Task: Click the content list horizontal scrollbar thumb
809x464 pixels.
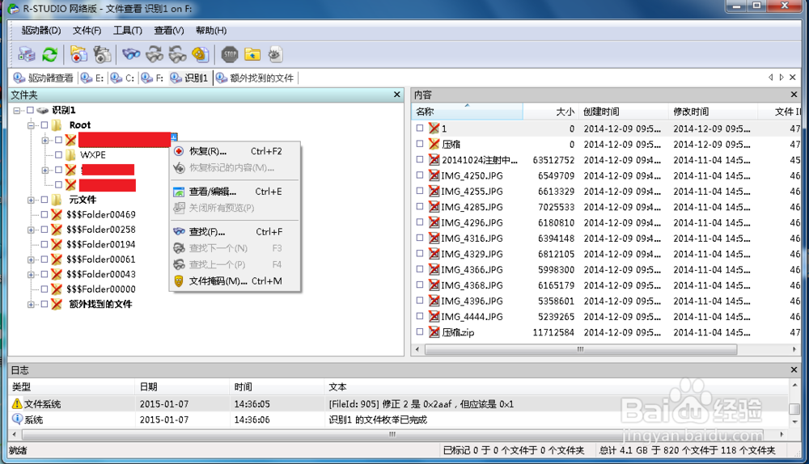Action: (x=581, y=349)
